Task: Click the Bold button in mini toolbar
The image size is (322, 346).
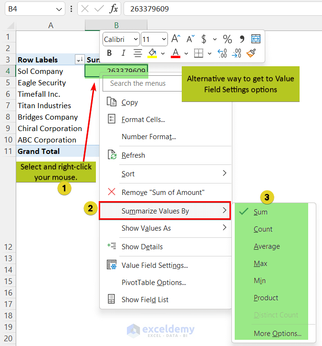Action: [109, 53]
